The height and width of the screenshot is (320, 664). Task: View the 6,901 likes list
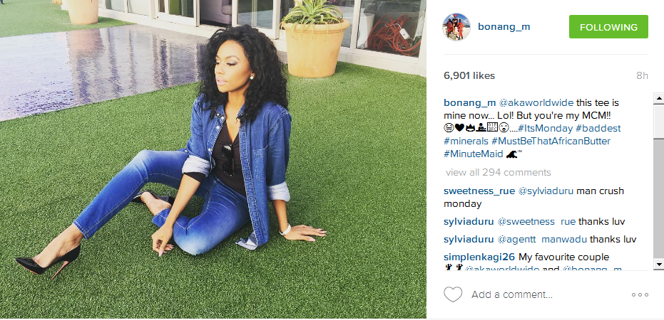(469, 75)
